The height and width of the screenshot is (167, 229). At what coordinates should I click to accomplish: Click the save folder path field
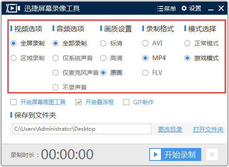click(x=82, y=129)
